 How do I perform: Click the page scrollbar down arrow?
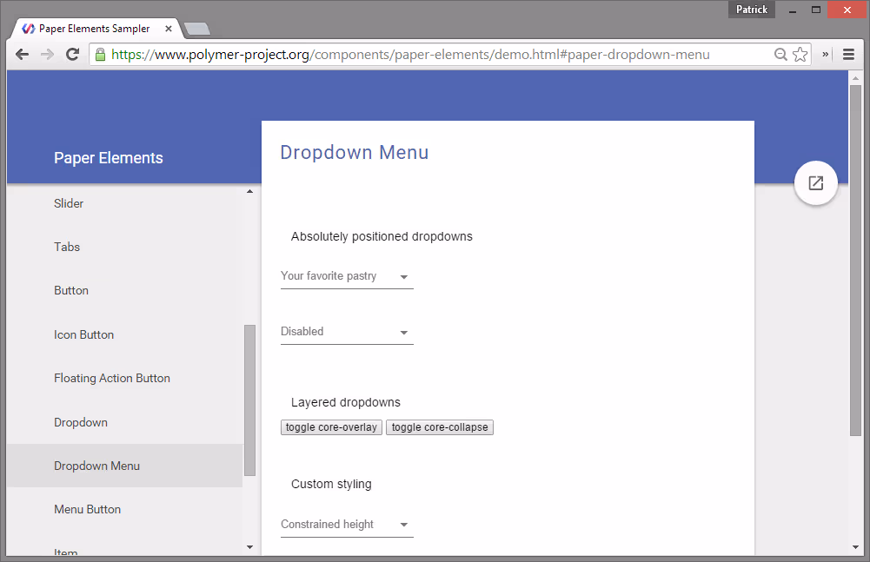tap(855, 547)
